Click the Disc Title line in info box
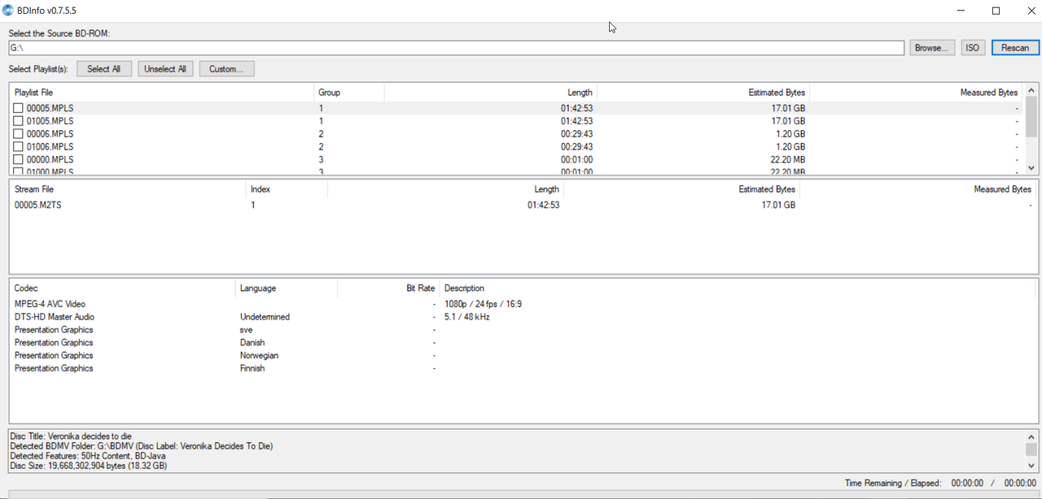This screenshot has width=1042, height=499. pyautogui.click(x=71, y=436)
